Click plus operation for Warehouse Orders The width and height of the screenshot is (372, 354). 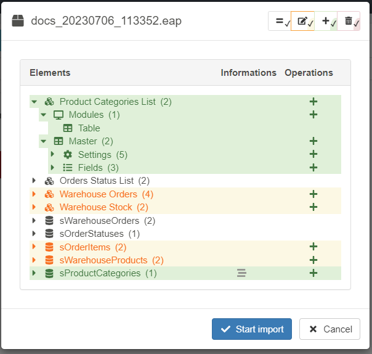(313, 194)
